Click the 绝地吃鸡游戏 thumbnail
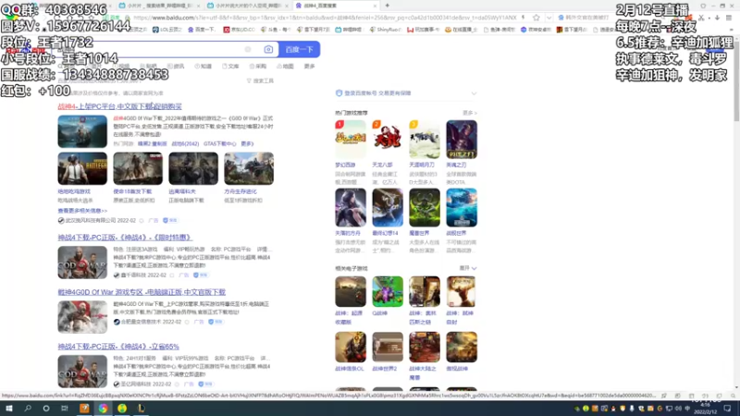The width and height of the screenshot is (740, 416). coord(82,168)
